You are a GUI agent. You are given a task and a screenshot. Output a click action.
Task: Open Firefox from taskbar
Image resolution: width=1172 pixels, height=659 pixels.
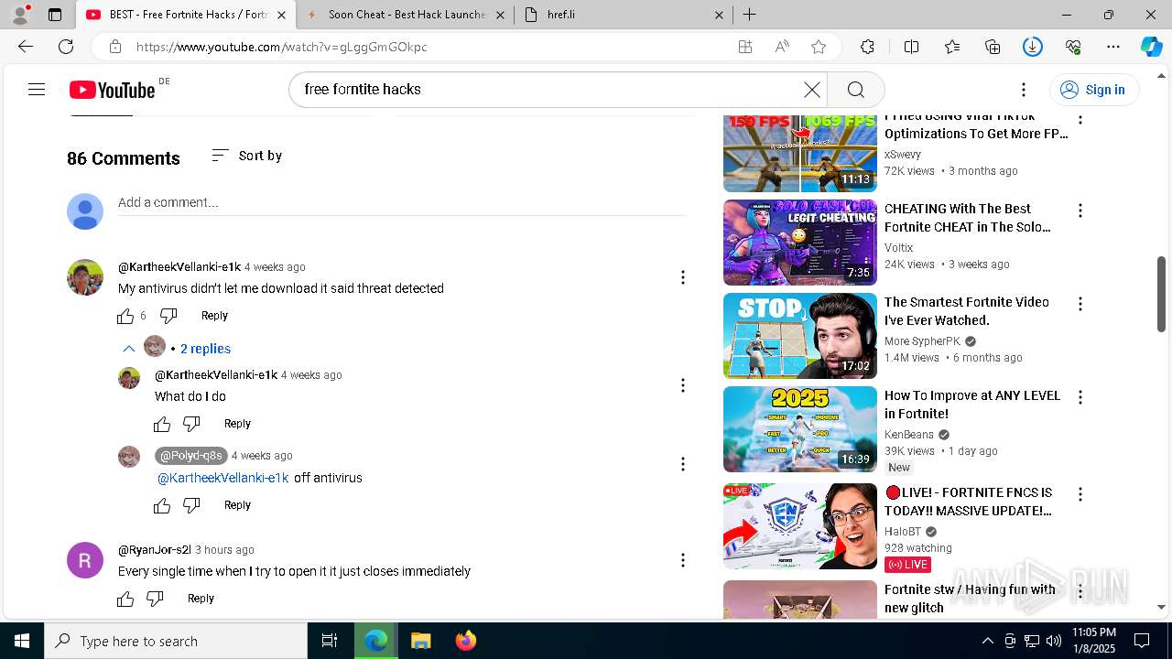[465, 641]
